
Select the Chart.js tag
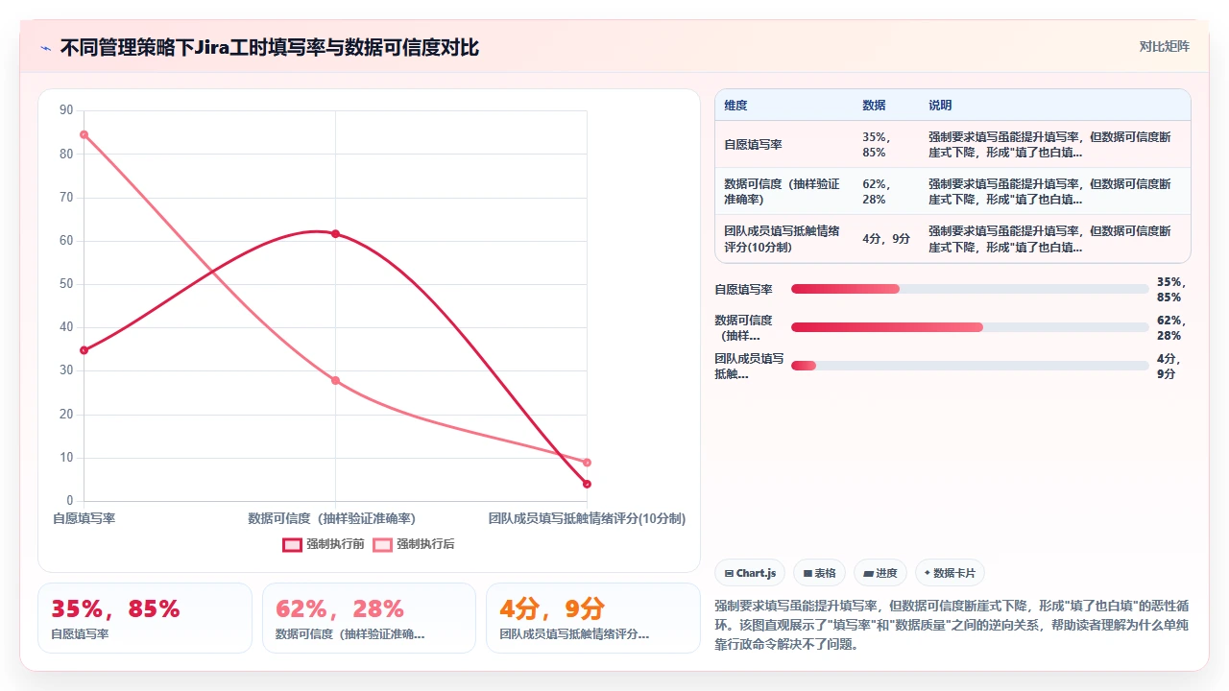coord(750,573)
